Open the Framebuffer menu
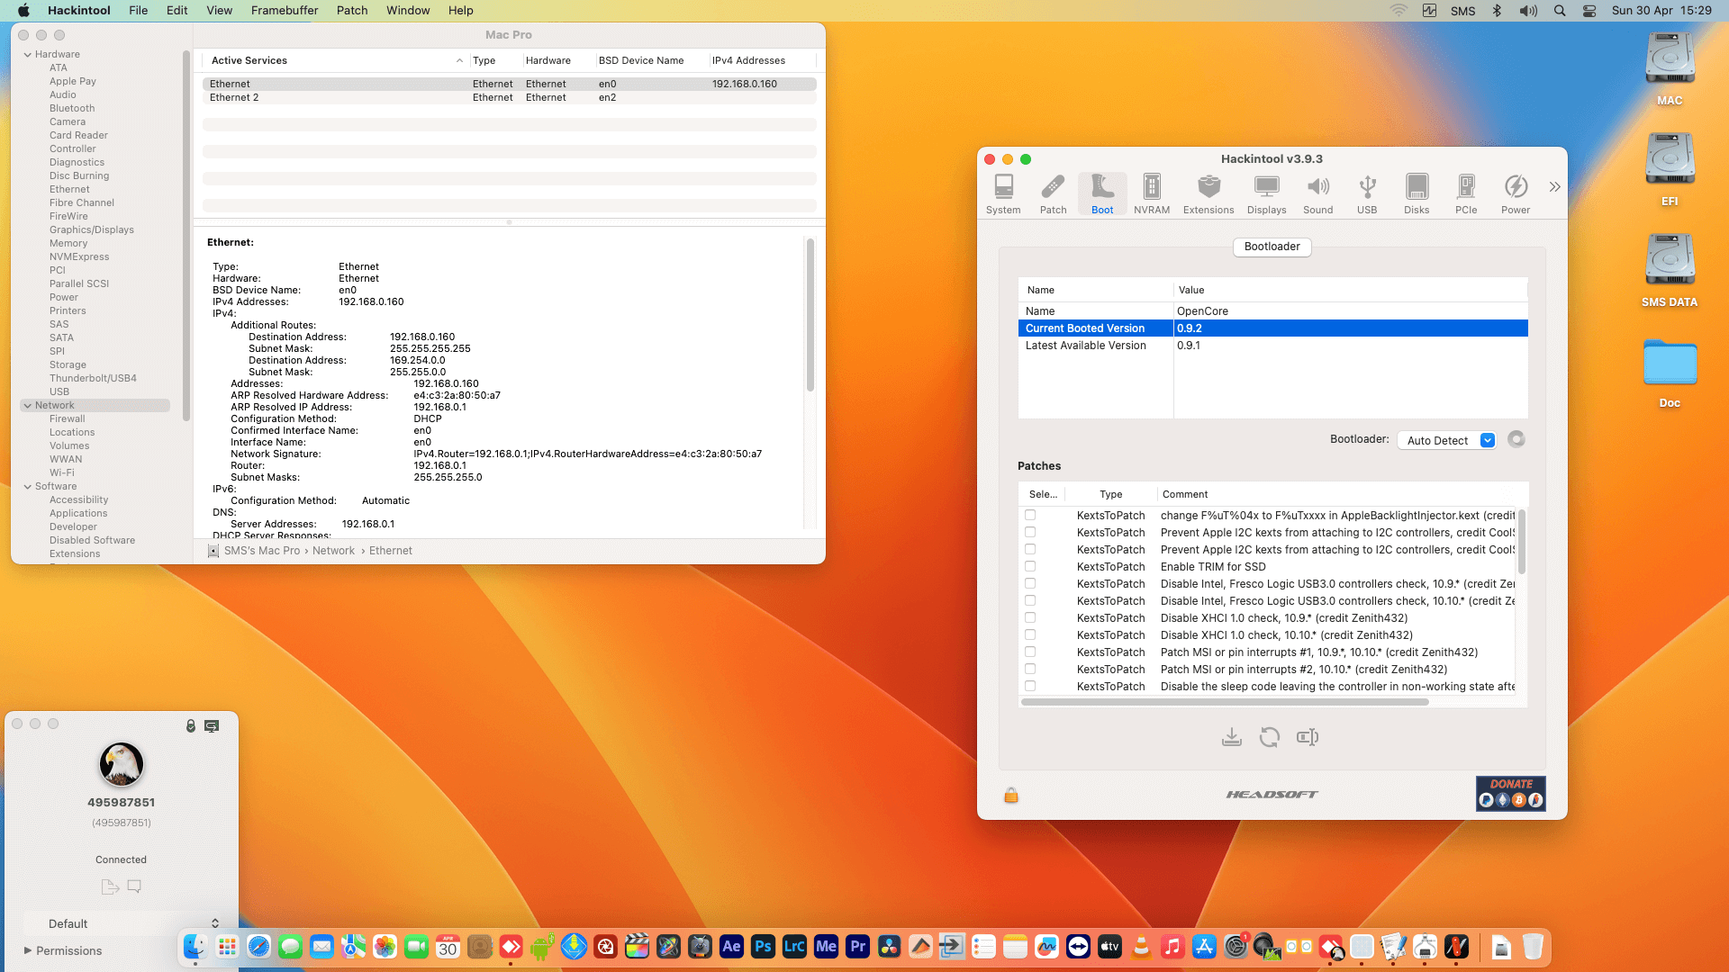Viewport: 1729px width, 972px height. 285,11
